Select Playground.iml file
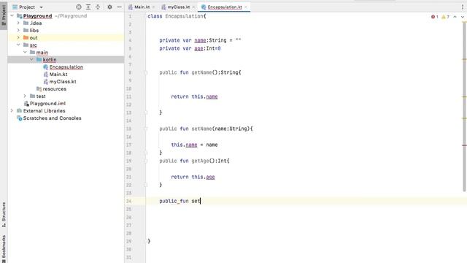 pyautogui.click(x=47, y=104)
